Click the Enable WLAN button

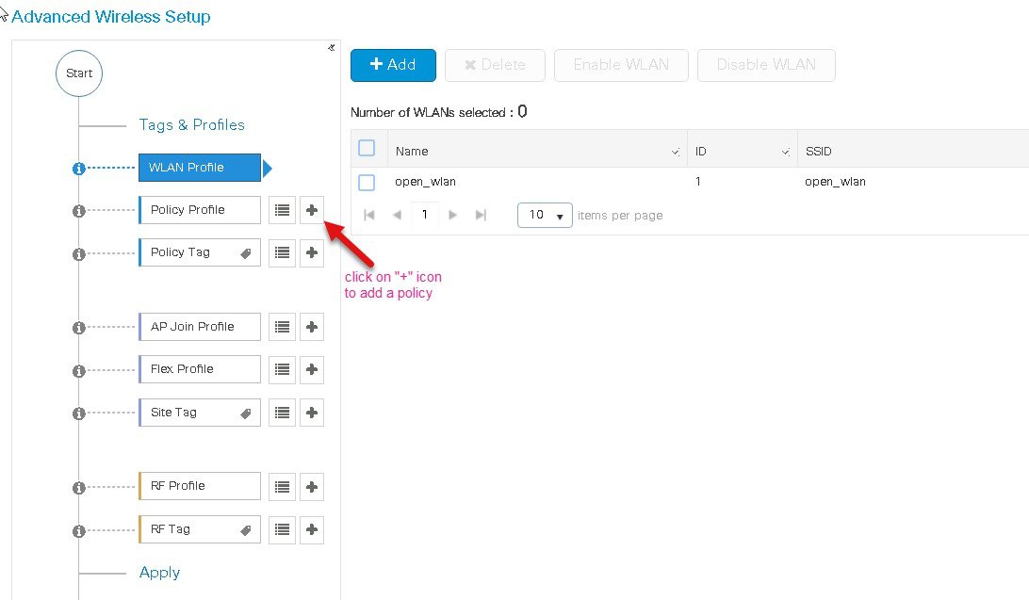[x=621, y=65]
